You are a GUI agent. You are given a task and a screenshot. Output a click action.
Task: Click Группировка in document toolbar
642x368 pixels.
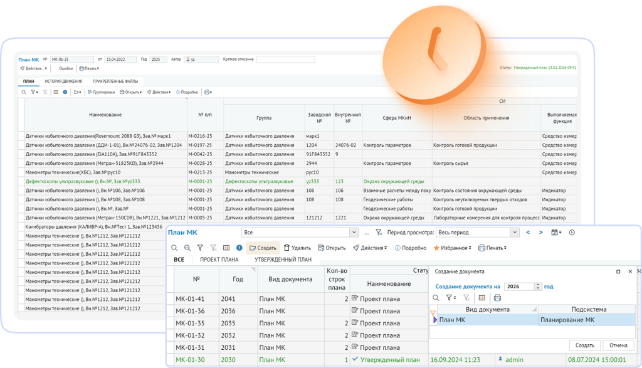pos(101,92)
